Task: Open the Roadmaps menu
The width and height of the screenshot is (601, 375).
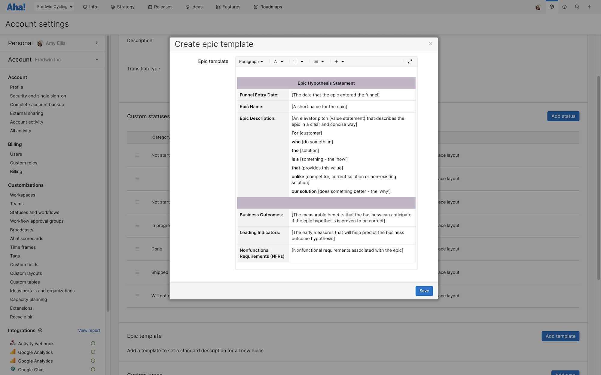Action: click(x=268, y=7)
